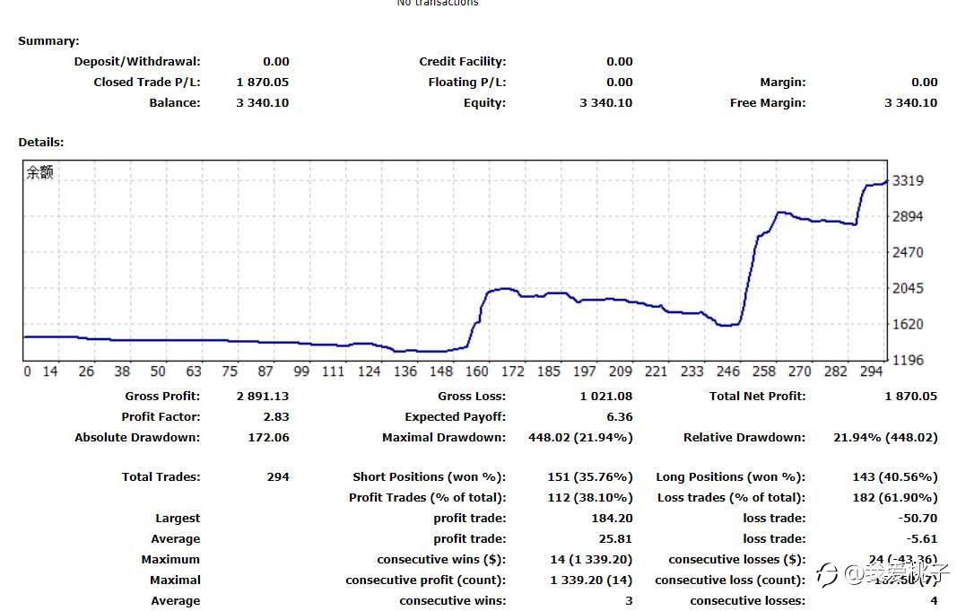Click the largest loss trade value -50.70

pyautogui.click(x=918, y=519)
